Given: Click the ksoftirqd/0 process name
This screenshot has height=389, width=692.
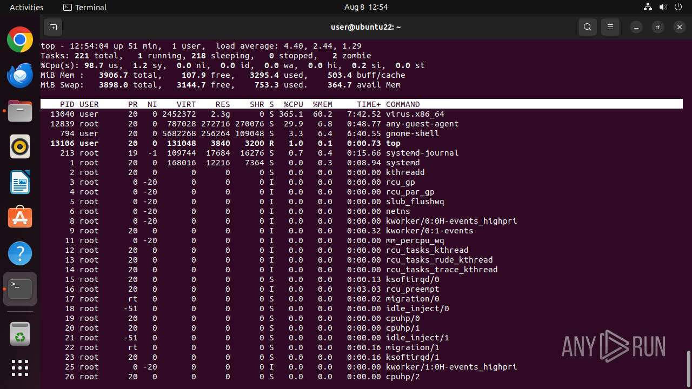Looking at the screenshot, I should tap(412, 279).
